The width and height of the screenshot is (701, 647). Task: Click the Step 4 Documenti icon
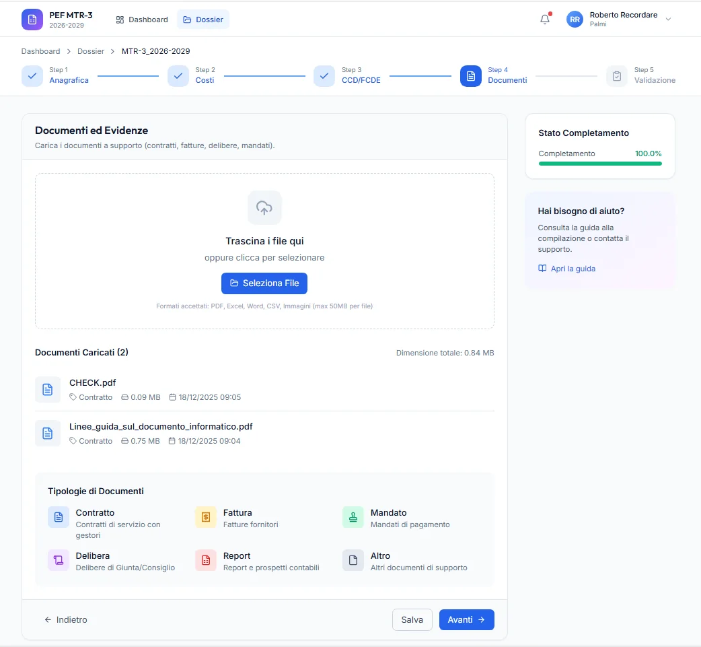[x=471, y=76]
